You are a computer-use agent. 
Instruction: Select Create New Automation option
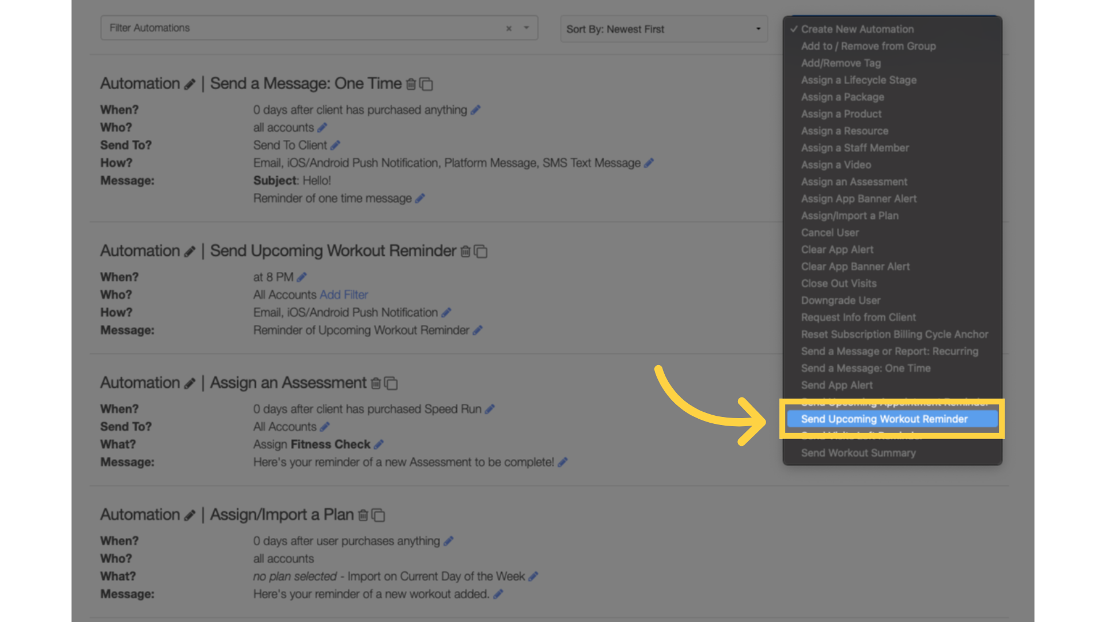(892, 29)
